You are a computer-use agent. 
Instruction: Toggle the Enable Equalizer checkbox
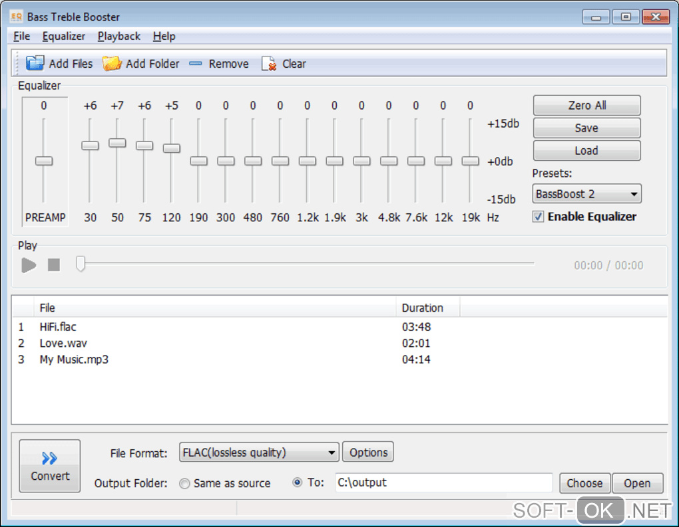coord(538,217)
